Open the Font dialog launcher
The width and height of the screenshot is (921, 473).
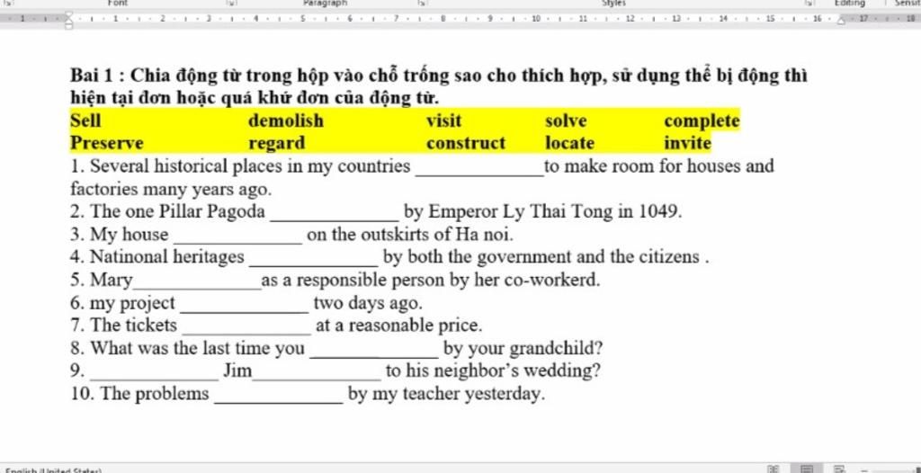click(x=230, y=3)
